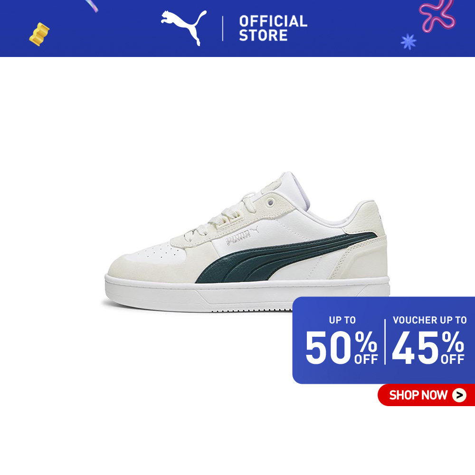Click the vertical divider beside Puma logo

point(223,28)
